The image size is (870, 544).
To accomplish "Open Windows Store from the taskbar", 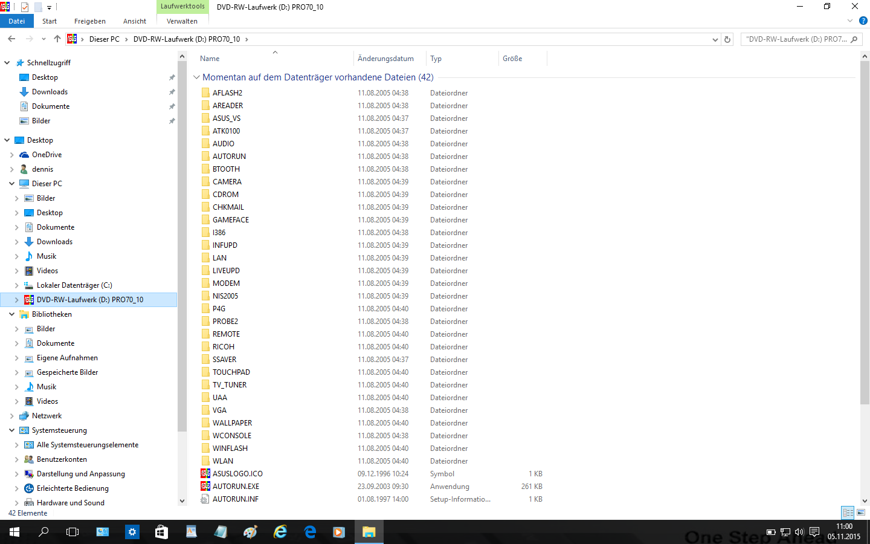I will (161, 532).
